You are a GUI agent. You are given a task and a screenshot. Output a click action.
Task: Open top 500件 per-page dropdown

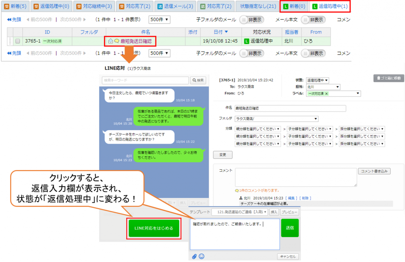point(159,20)
